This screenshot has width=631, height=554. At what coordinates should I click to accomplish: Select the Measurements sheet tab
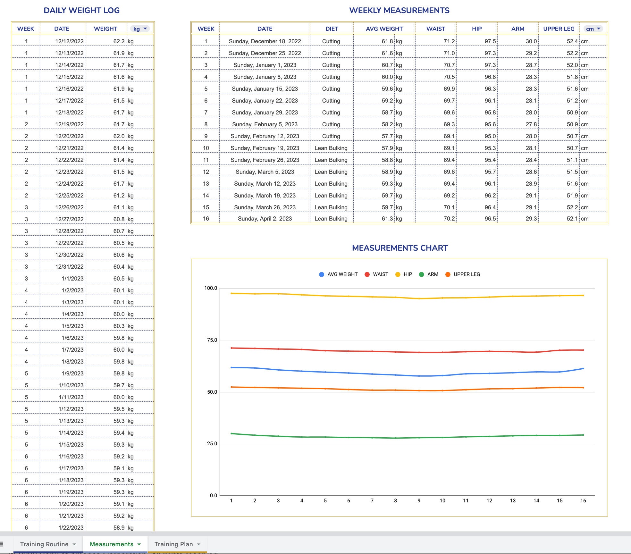[112, 544]
